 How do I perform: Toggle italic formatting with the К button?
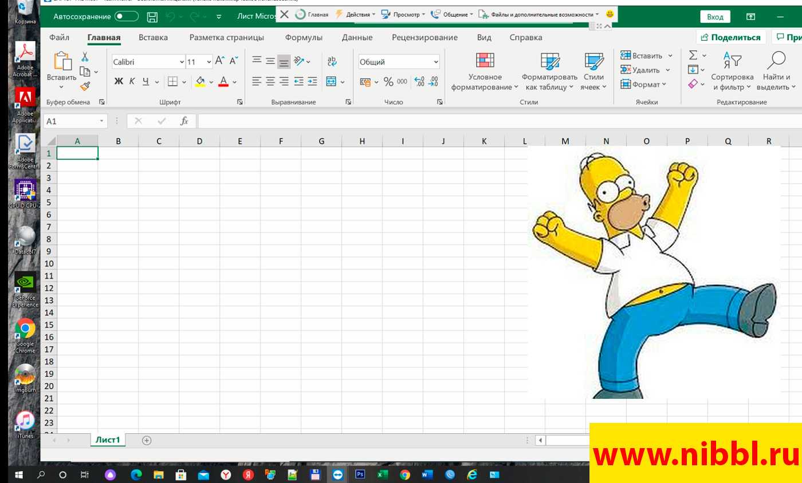(132, 81)
